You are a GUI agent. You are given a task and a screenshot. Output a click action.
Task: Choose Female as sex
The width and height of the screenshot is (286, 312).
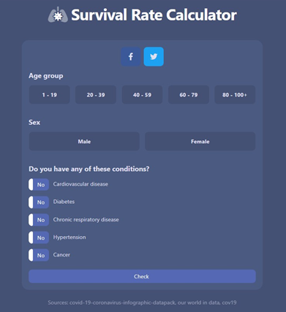pyautogui.click(x=200, y=142)
